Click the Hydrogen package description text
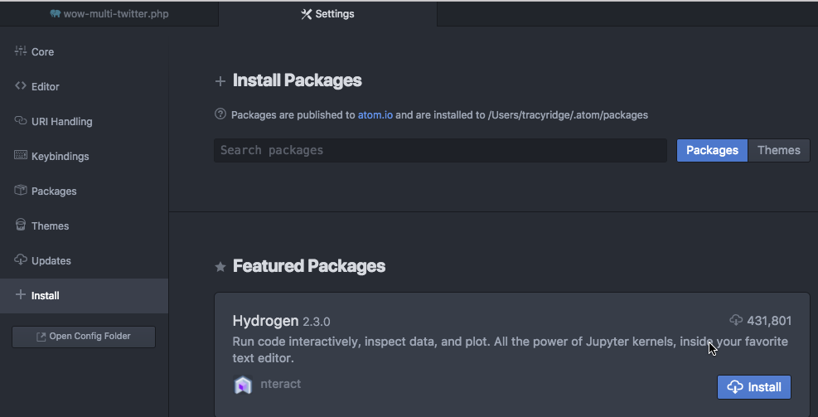818x417 pixels. pos(511,350)
